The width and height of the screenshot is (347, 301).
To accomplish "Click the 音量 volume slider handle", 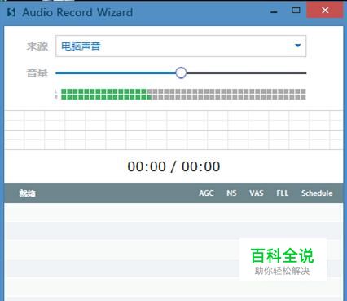I will point(181,73).
